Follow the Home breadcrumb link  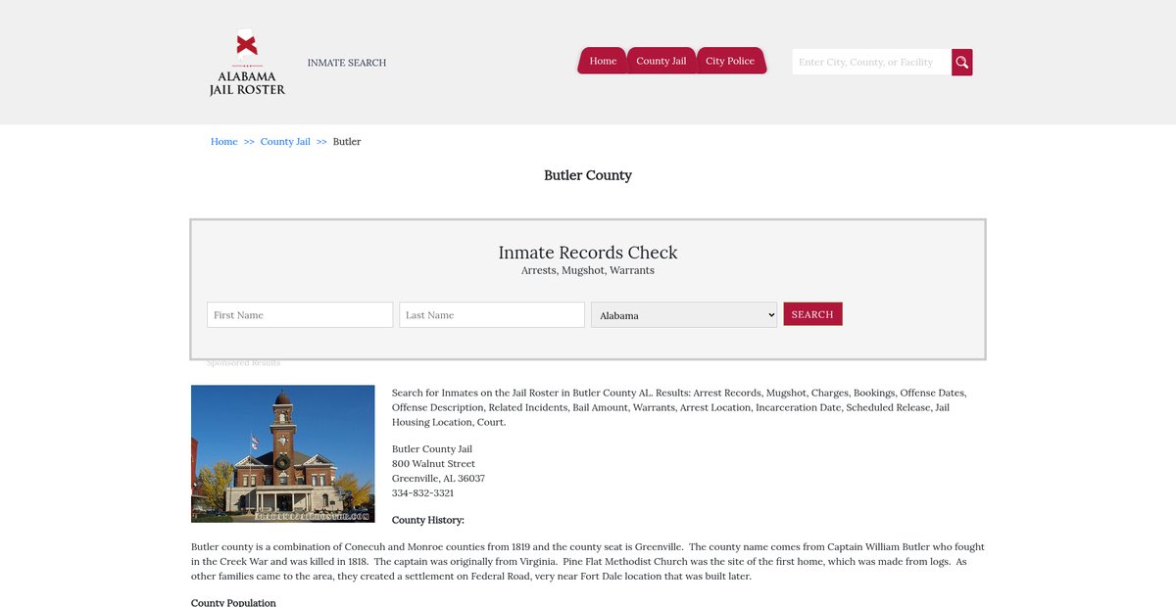coord(223,142)
